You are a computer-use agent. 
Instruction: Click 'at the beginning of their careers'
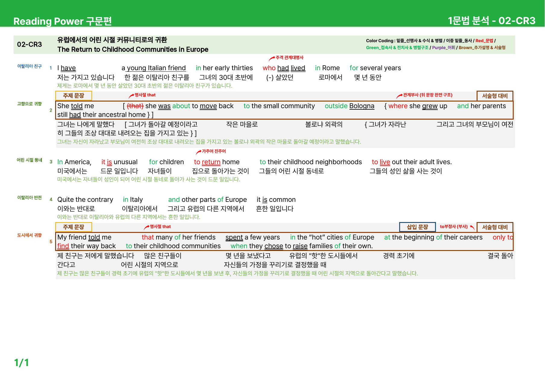pos(433,237)
